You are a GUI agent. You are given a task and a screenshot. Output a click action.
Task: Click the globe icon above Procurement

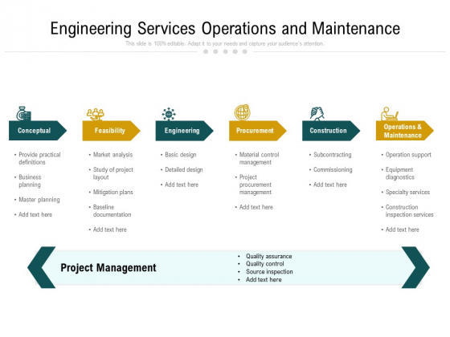[243, 112]
